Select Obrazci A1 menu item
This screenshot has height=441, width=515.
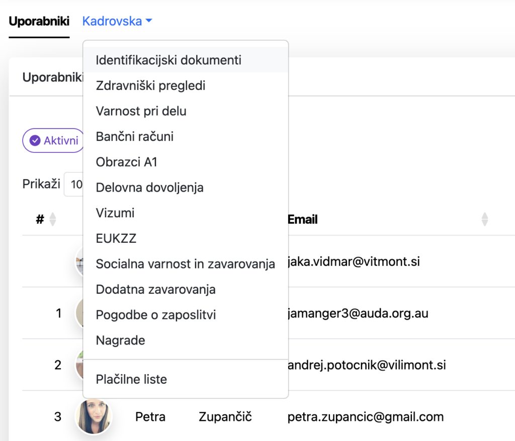(x=126, y=162)
